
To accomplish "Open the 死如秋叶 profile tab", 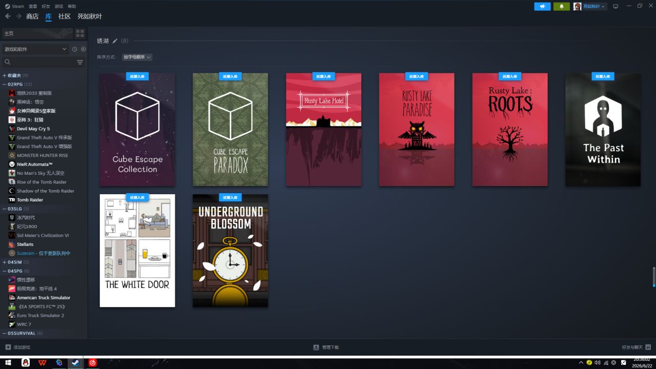I will pyautogui.click(x=90, y=16).
